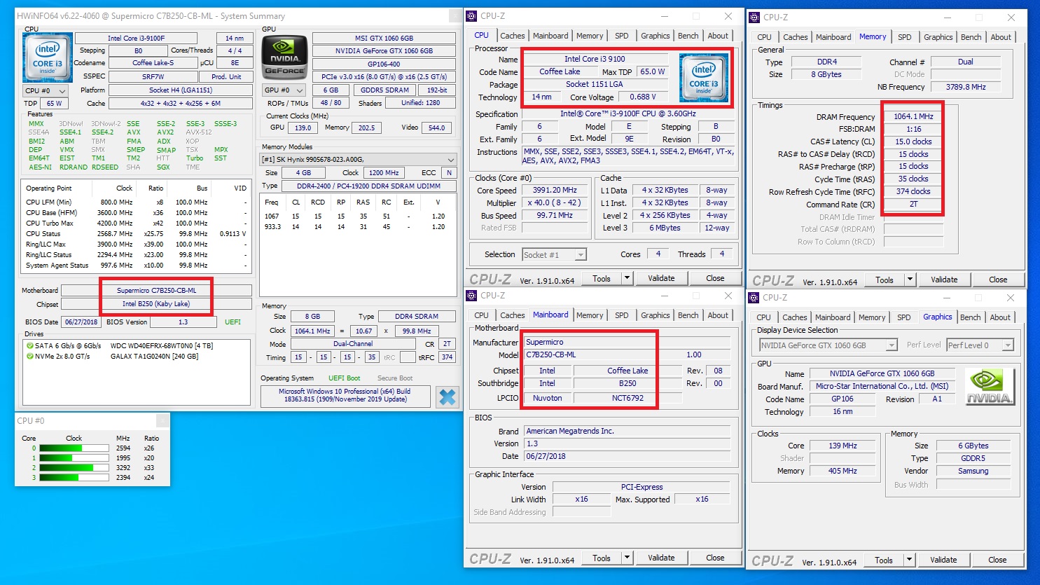Click the Intel Core i3 logo in HWiNFO
Screen dimensions: 1040x585
[x=48, y=57]
